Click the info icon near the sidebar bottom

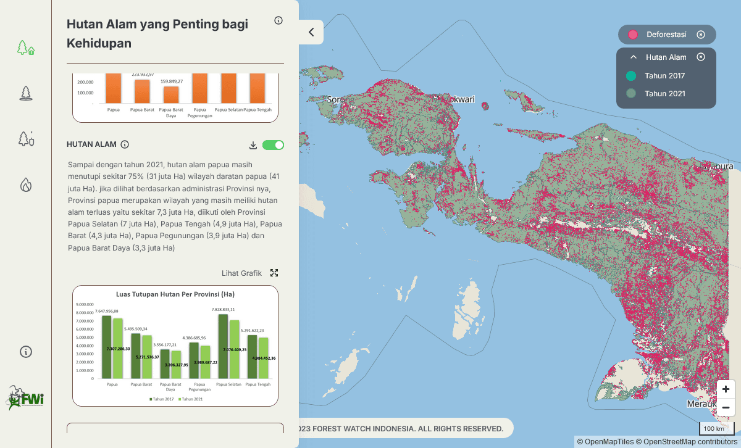[x=25, y=352]
